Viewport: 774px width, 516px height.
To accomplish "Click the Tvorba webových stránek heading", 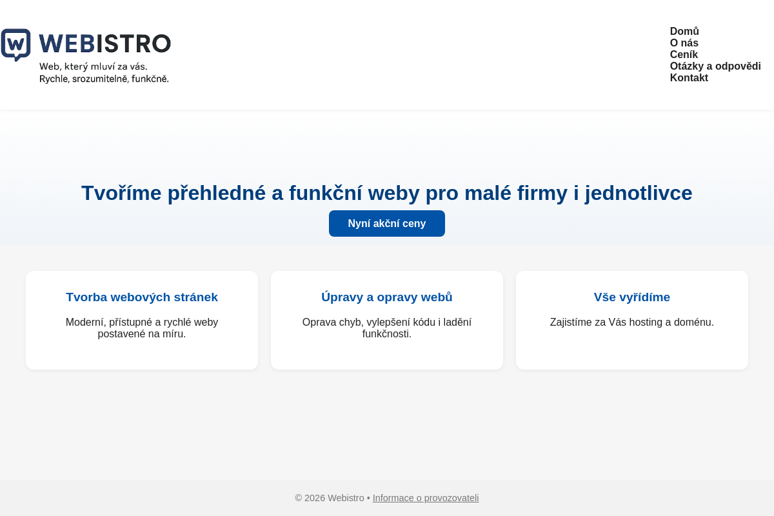I will 141,297.
